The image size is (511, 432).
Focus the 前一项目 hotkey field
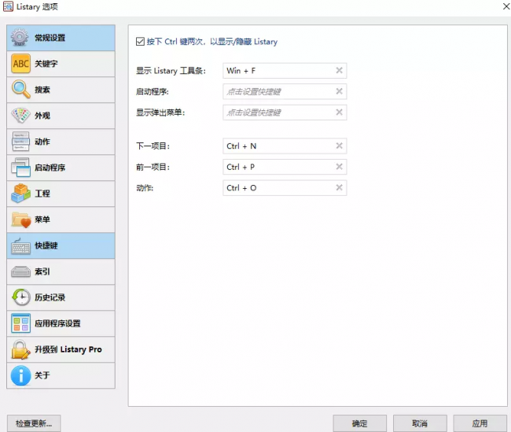[285, 167]
